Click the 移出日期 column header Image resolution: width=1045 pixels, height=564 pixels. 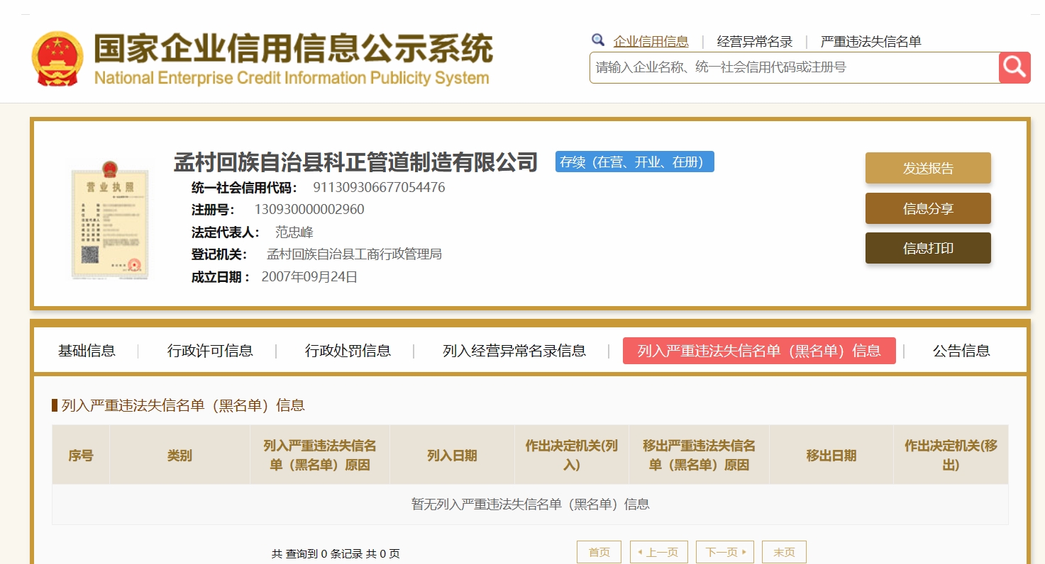click(x=831, y=456)
